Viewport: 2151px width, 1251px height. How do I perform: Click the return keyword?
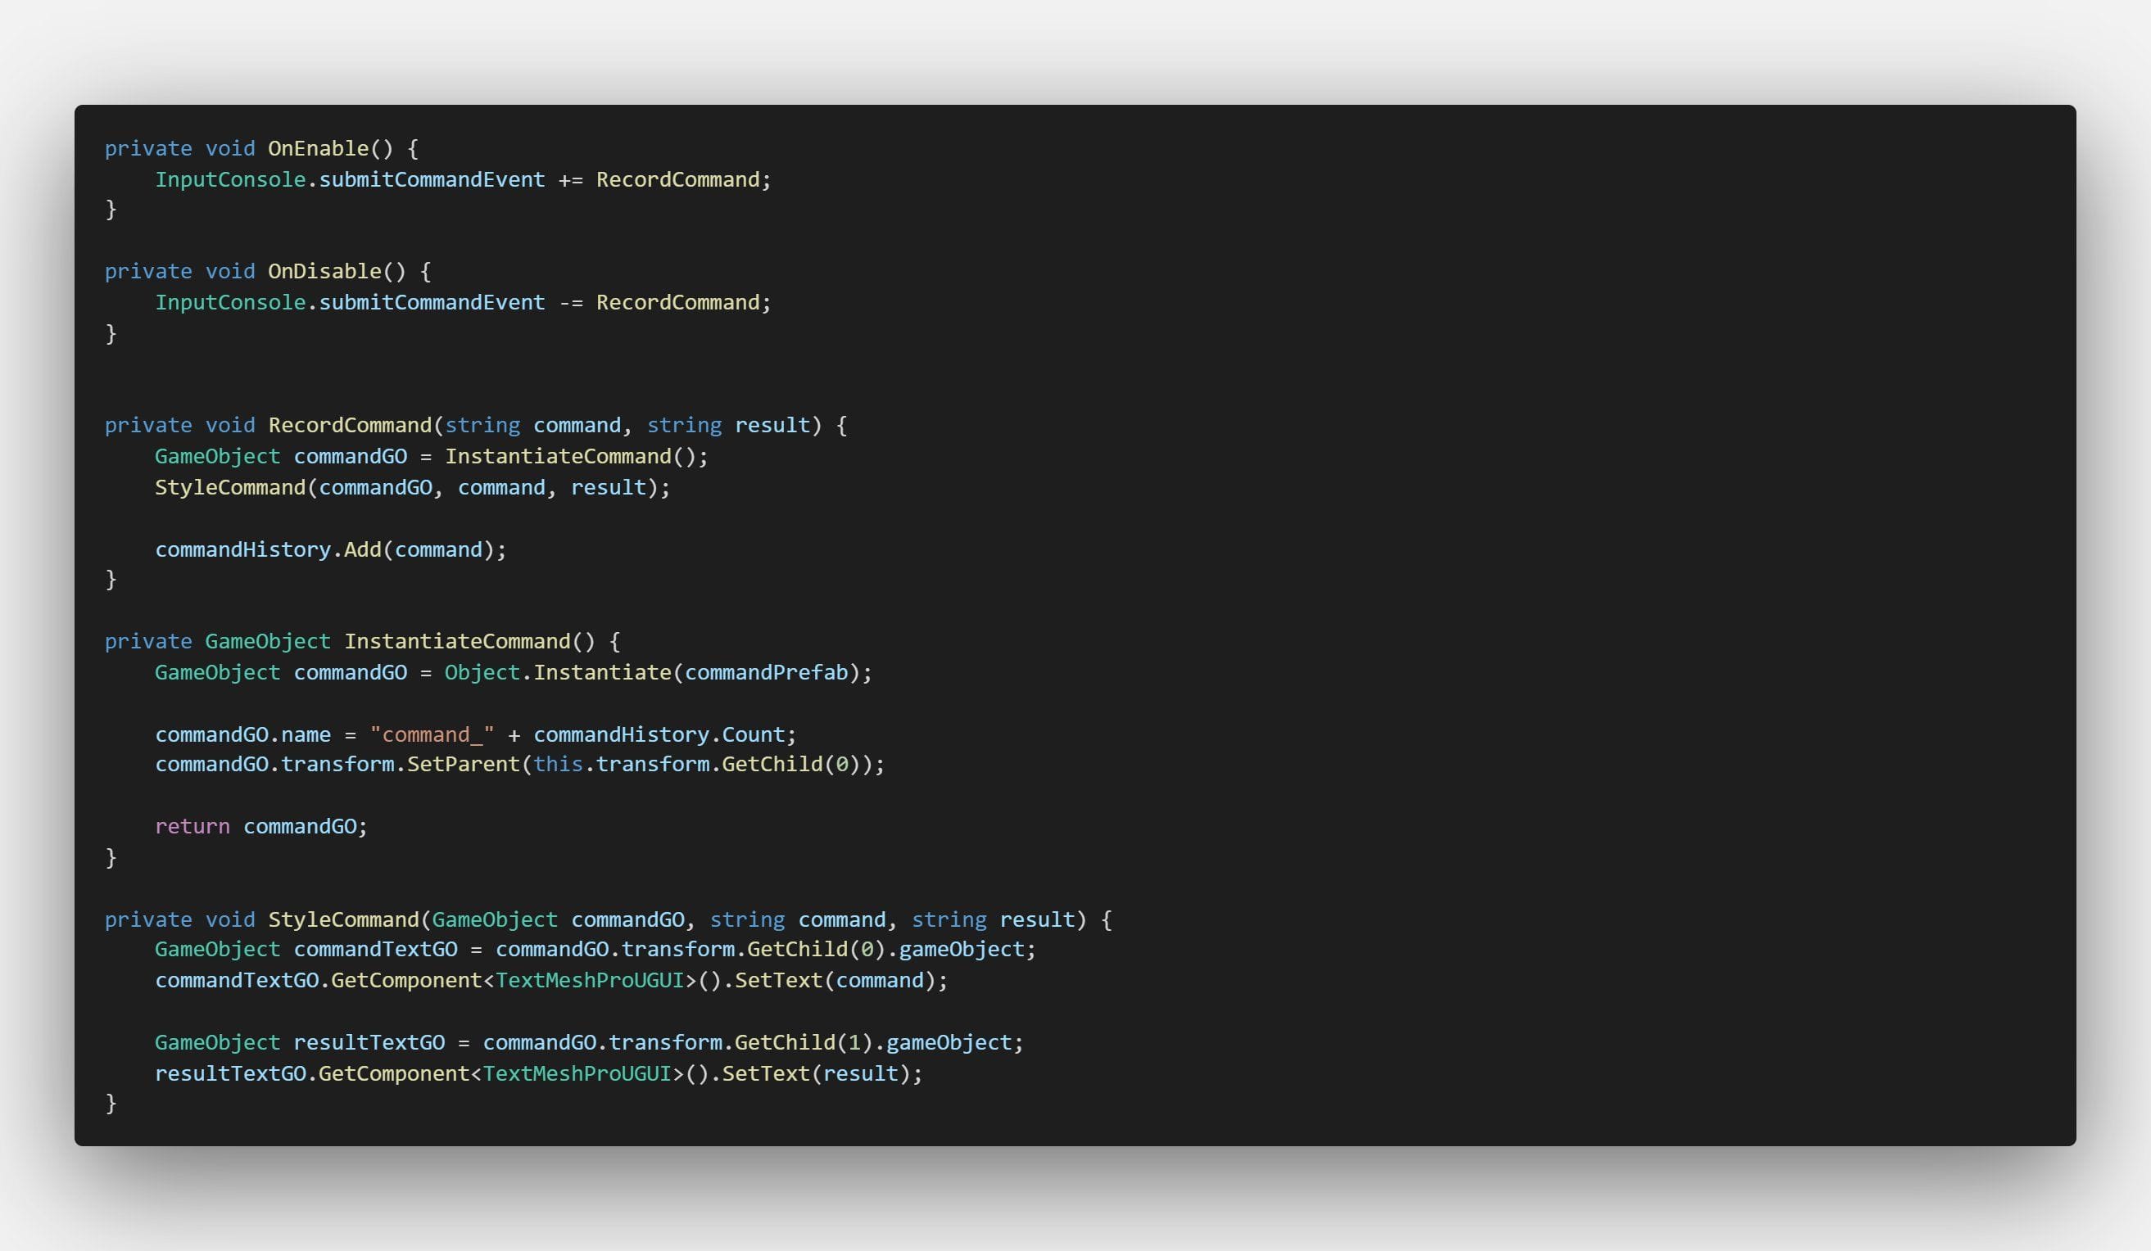(x=192, y=826)
